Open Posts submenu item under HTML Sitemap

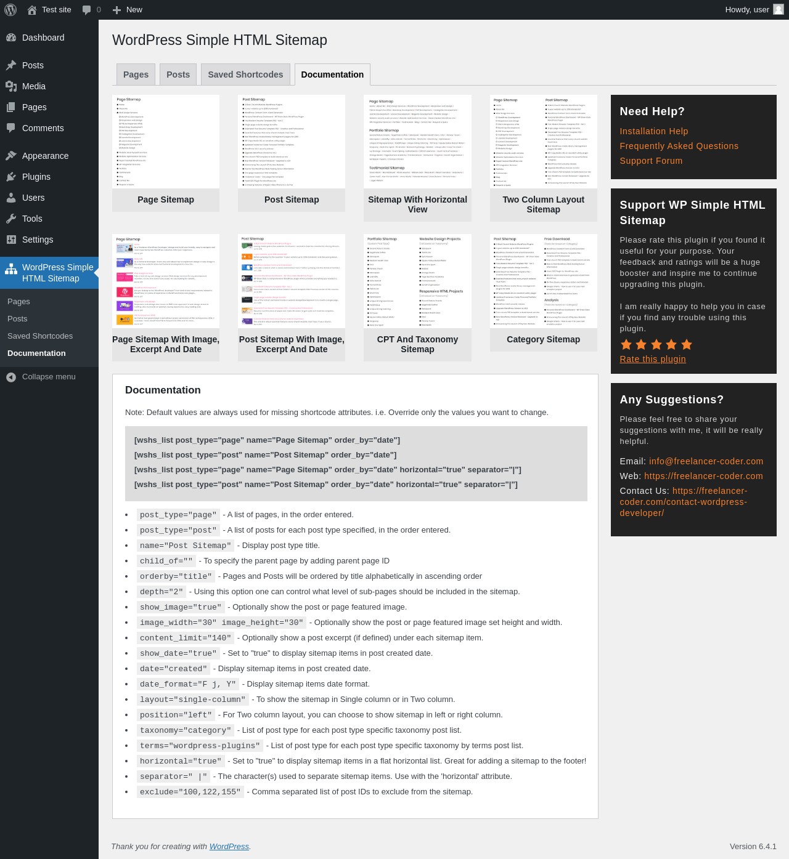coord(17,319)
